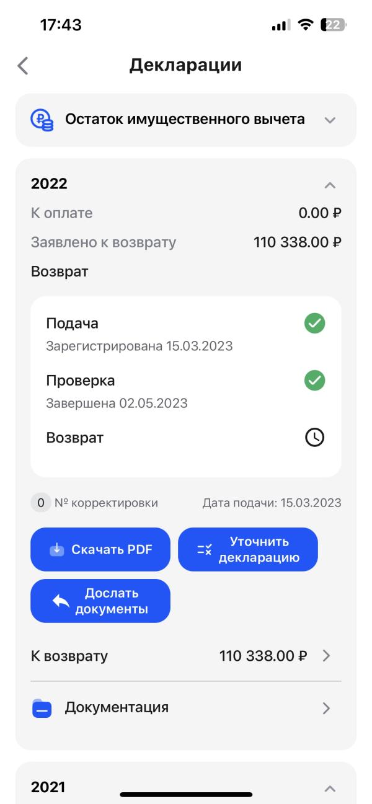Open К возврату details via right chevron
Screen dimensions: 372x804
327,656
